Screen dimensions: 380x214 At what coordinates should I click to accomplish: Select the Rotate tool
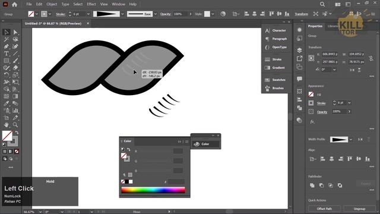click(7, 75)
